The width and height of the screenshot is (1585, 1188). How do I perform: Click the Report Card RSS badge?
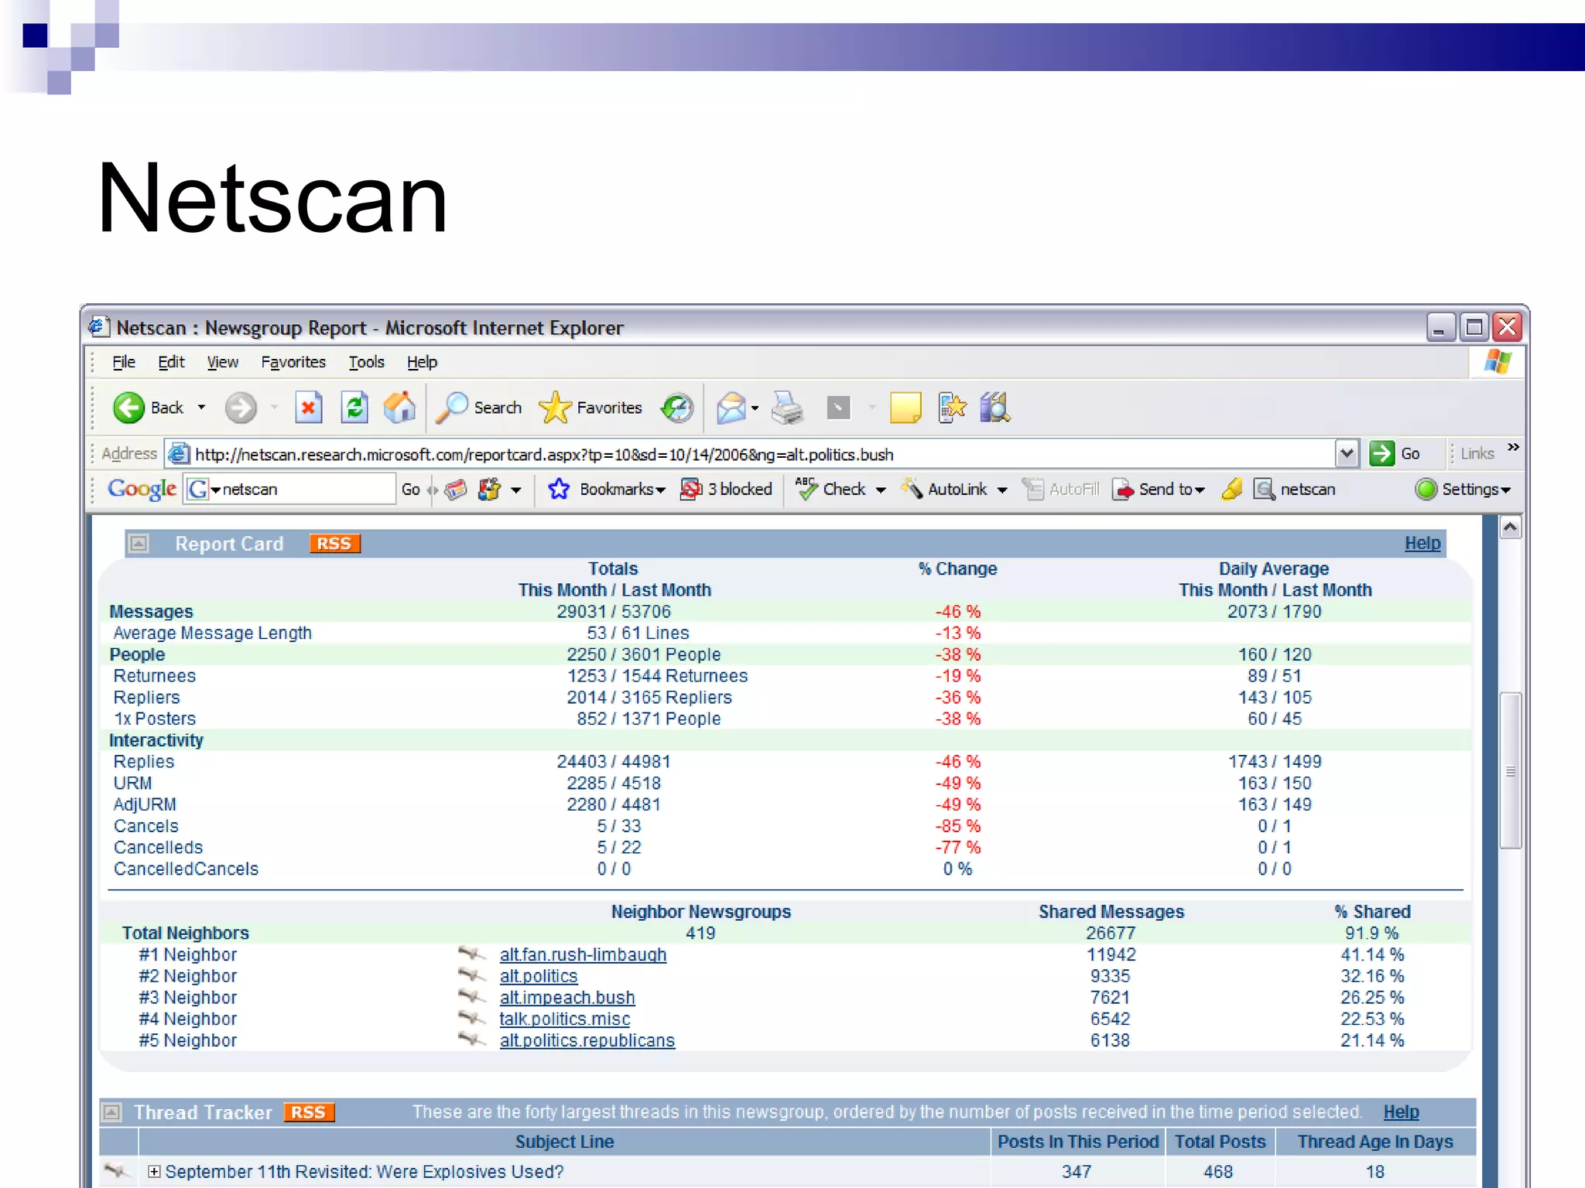pos(334,544)
